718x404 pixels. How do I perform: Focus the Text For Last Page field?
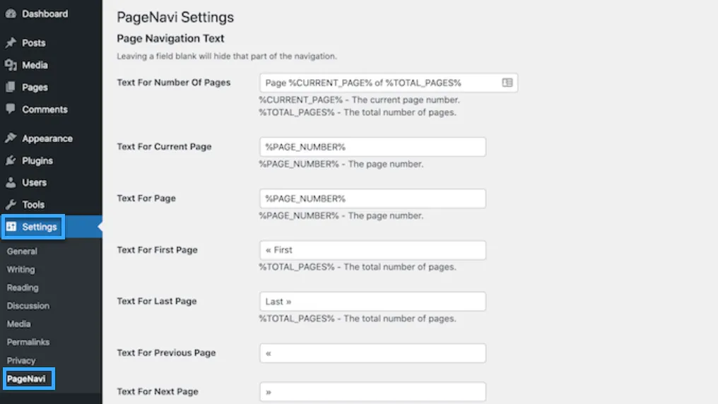pos(372,302)
